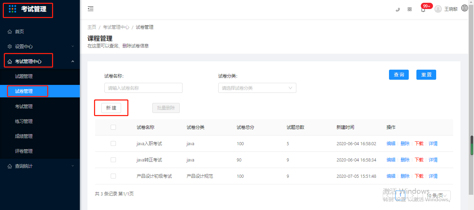Screen dimensions: 474x210
Task: Download the 产品设计初级考试 paper
Action: (419, 176)
